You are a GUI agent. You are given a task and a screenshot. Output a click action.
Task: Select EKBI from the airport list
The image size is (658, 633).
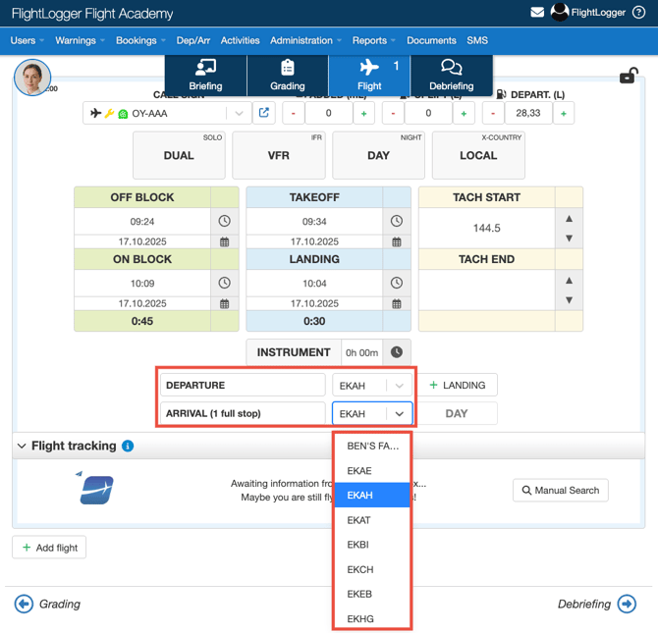tap(358, 545)
